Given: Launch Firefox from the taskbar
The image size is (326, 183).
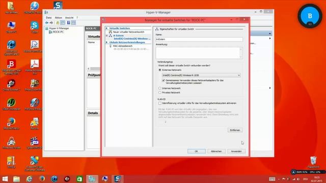Looking at the screenshot, I should (42, 179).
